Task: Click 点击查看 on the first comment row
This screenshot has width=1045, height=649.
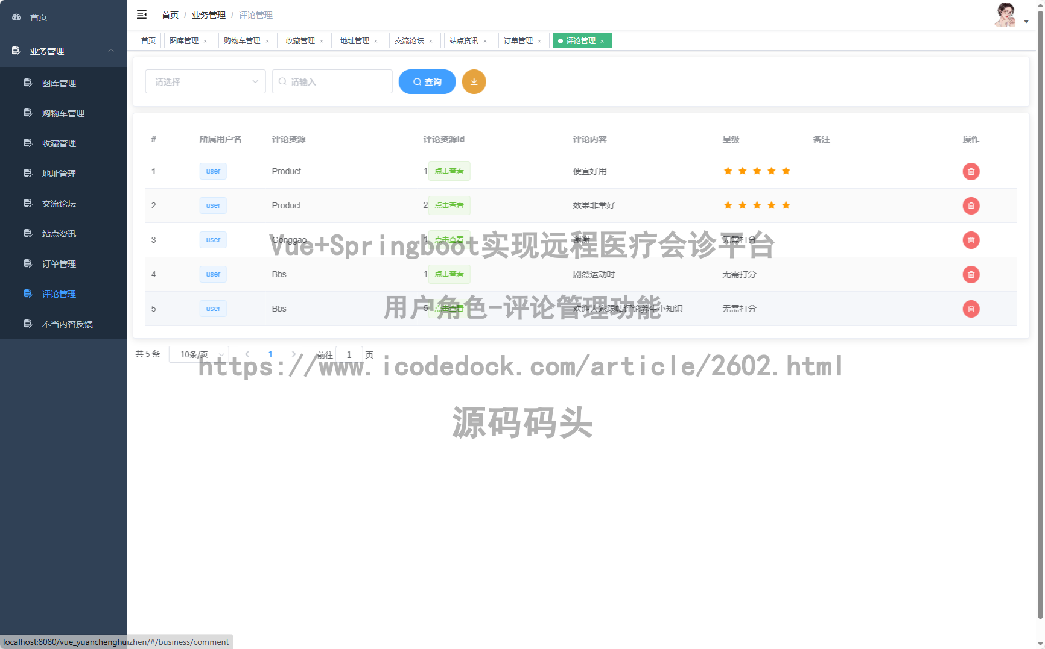Action: click(449, 171)
